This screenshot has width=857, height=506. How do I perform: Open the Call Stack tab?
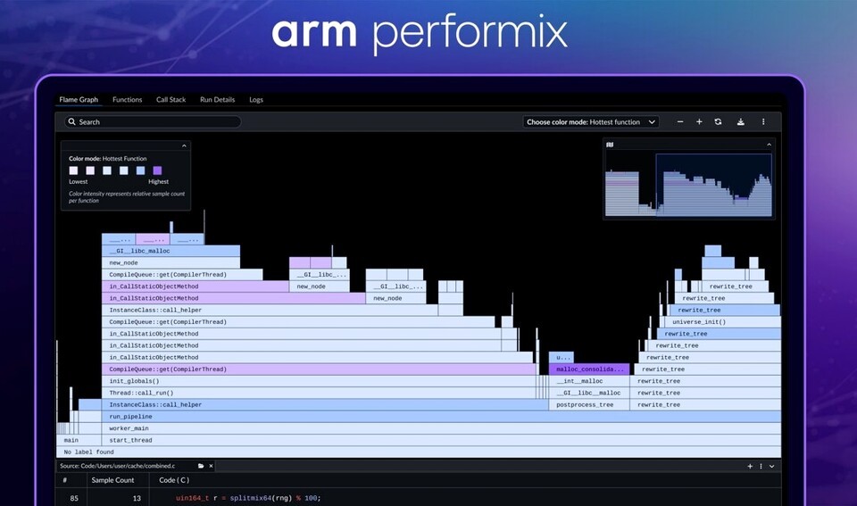171,99
